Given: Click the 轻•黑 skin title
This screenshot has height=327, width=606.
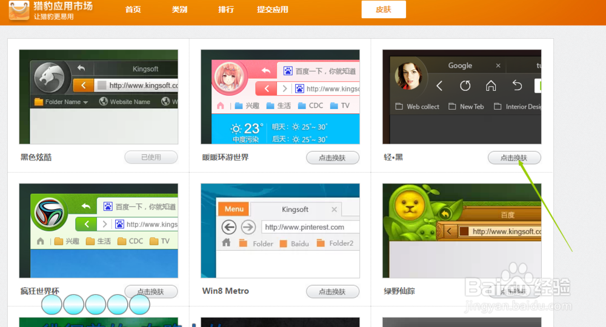Looking at the screenshot, I should coord(393,157).
